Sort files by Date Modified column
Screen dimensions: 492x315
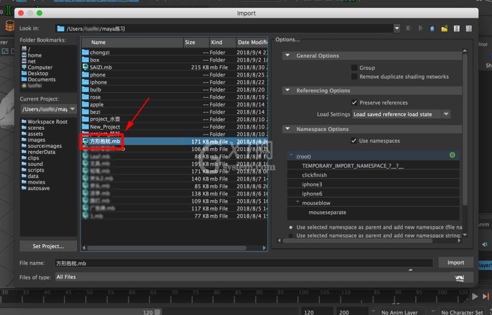(x=252, y=42)
